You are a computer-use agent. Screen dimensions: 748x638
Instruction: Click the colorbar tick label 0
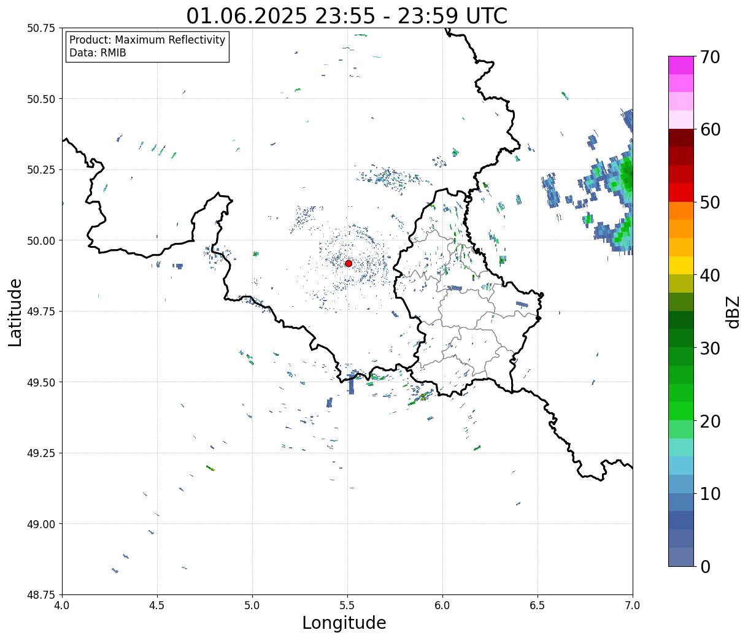(705, 567)
